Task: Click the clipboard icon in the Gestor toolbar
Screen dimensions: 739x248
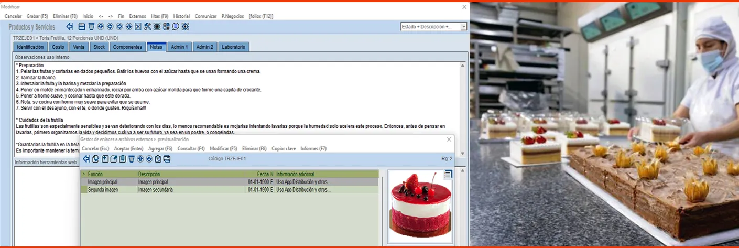Action: 158,159
